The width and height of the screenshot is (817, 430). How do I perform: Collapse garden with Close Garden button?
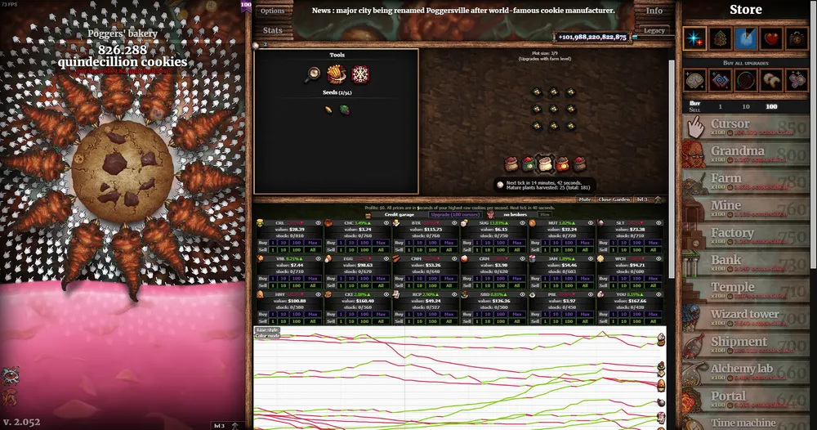(616, 199)
